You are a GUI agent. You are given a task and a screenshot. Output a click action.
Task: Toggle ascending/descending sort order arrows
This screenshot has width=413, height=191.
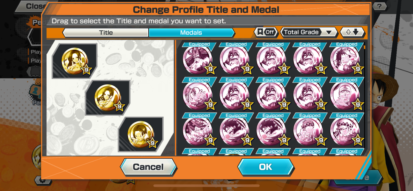pyautogui.click(x=352, y=32)
